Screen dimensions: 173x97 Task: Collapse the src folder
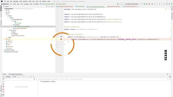(5, 14)
